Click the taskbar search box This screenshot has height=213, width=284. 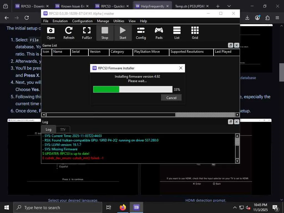(58, 207)
